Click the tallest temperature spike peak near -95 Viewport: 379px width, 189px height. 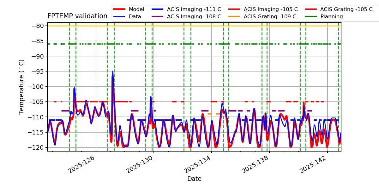point(113,72)
